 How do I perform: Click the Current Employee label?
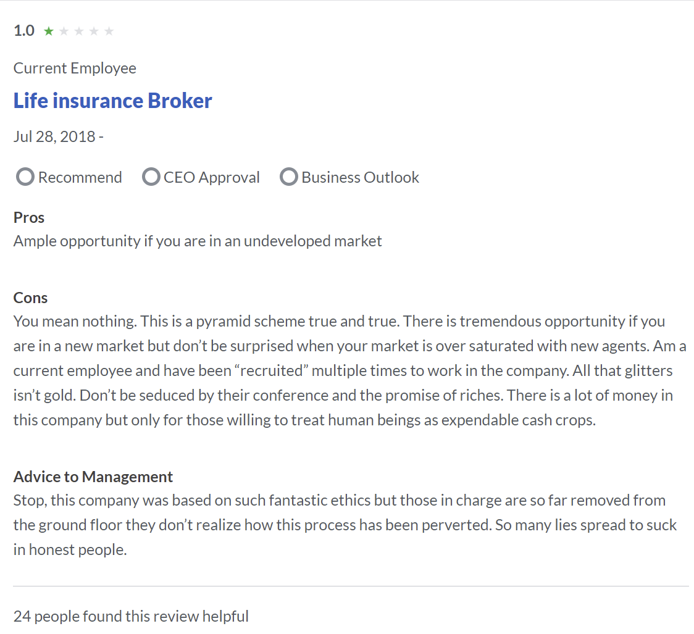tap(75, 69)
